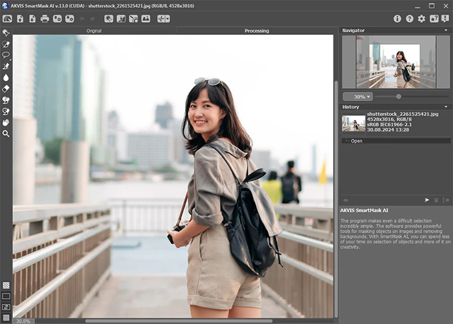Click the shutterstock_2261525421.jpg file name

(x=403, y=114)
